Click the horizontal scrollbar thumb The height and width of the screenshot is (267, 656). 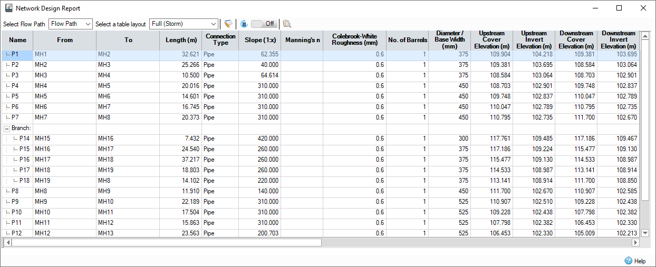click(x=167, y=243)
